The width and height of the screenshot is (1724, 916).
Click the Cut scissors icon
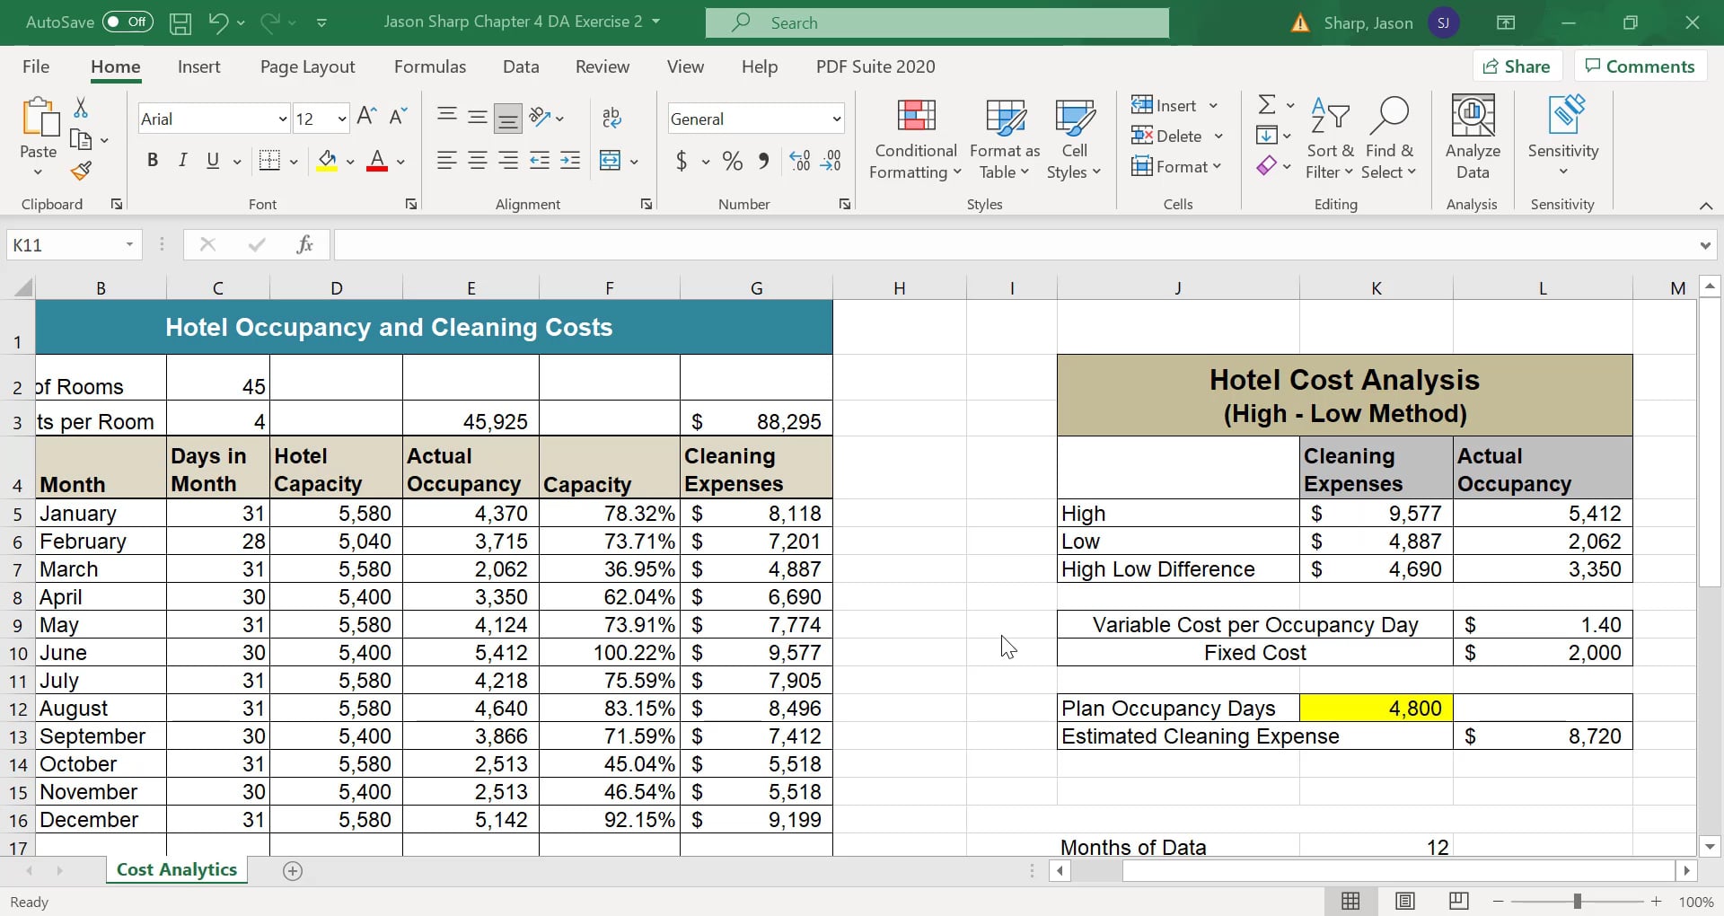tap(80, 108)
